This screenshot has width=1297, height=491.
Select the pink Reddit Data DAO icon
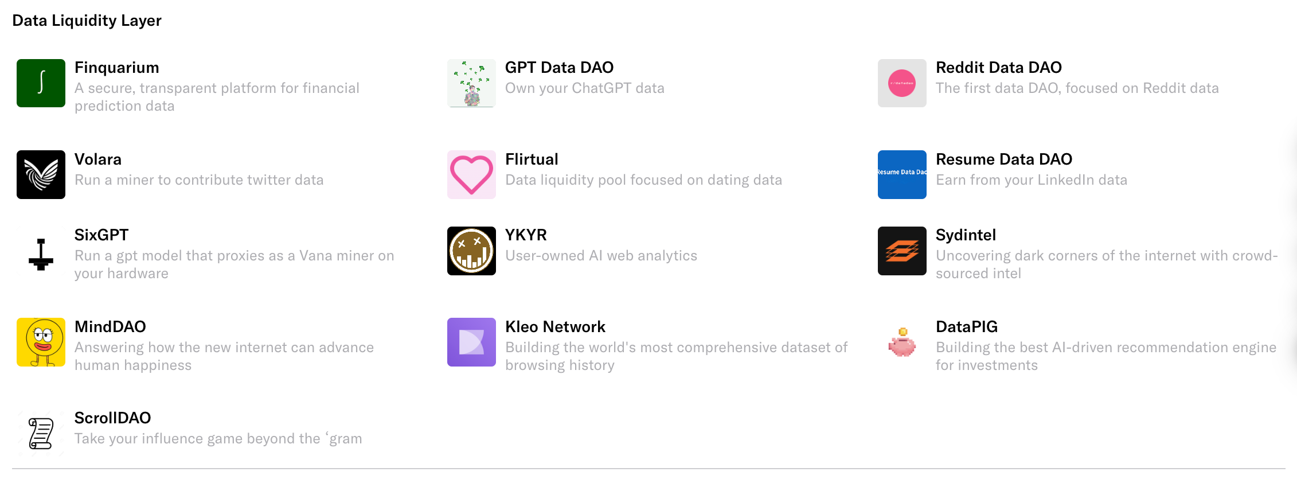pyautogui.click(x=902, y=83)
